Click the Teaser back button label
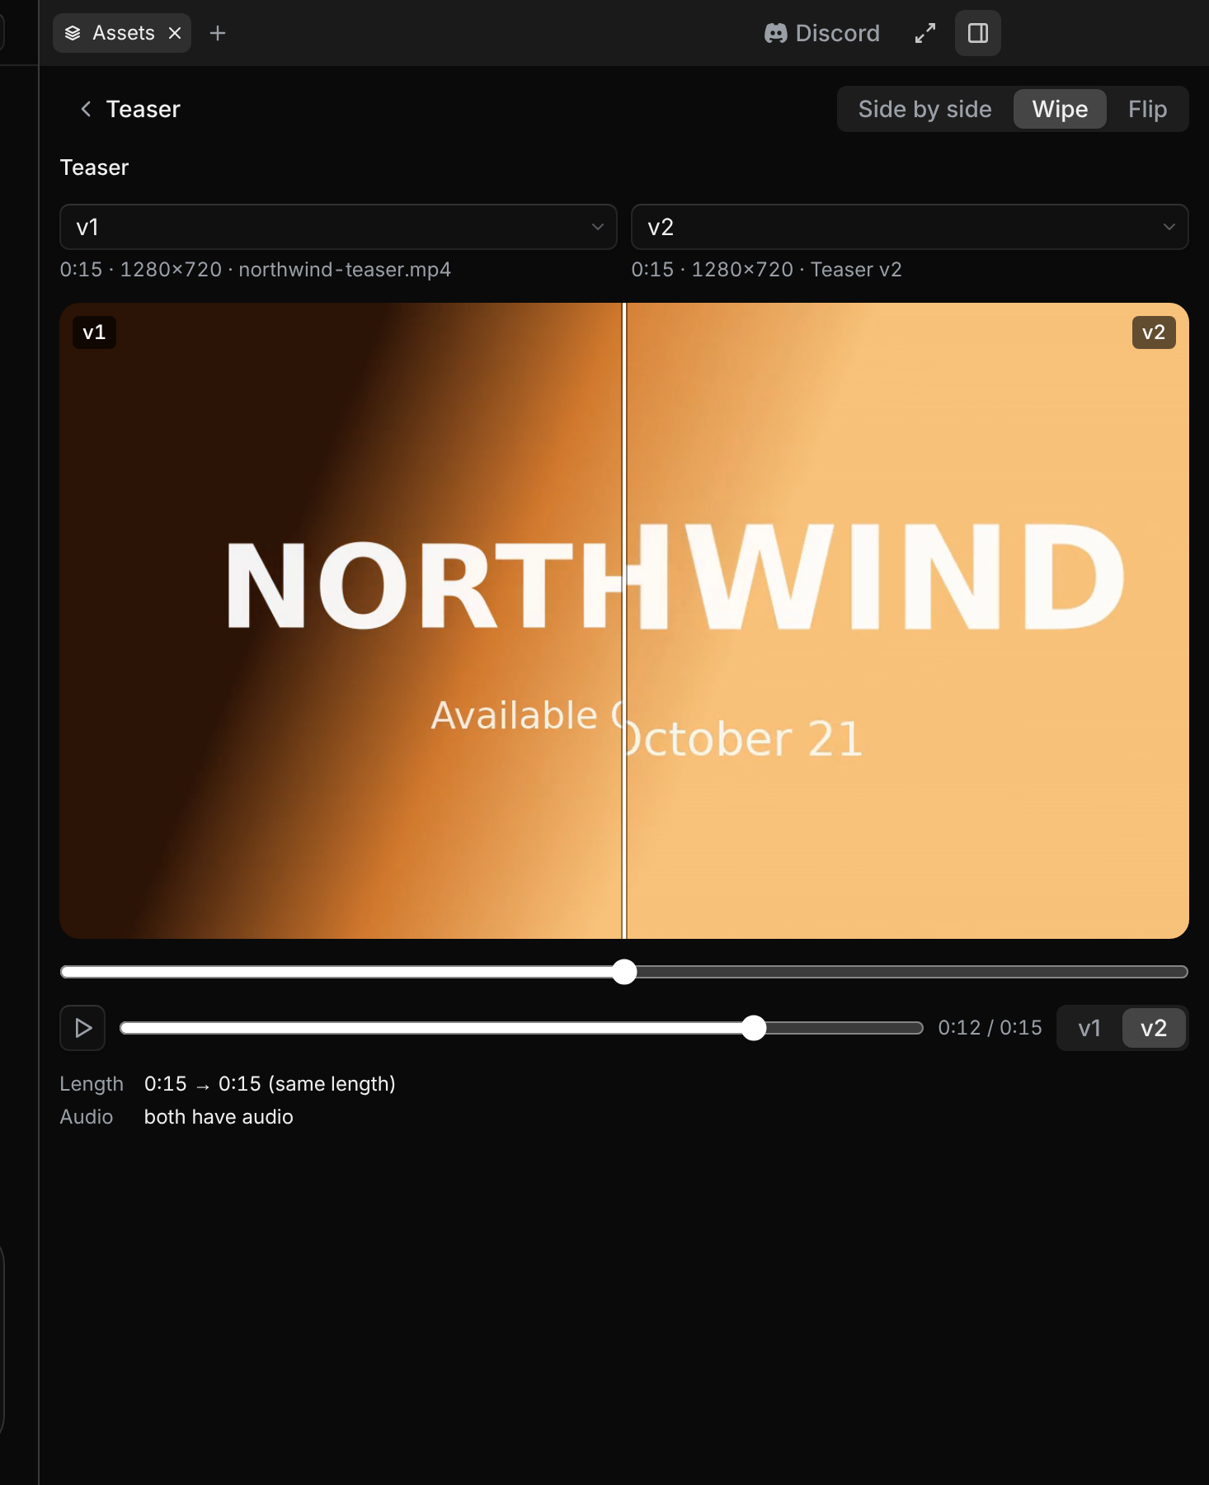Image resolution: width=1209 pixels, height=1485 pixels. (x=143, y=109)
